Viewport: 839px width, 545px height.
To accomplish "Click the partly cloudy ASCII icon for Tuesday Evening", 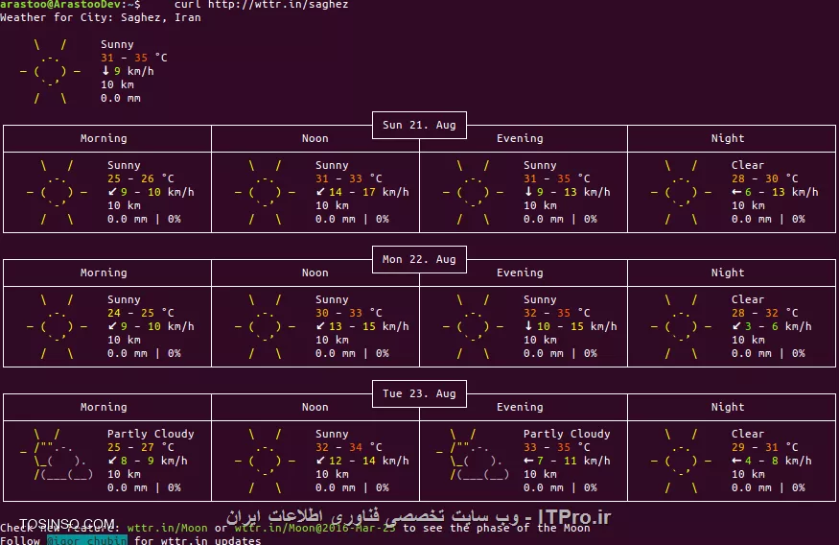I will [473, 454].
